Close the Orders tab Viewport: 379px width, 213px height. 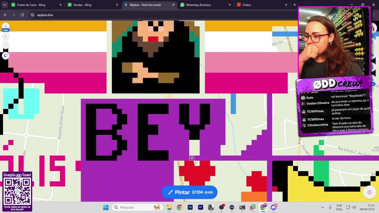(286, 5)
